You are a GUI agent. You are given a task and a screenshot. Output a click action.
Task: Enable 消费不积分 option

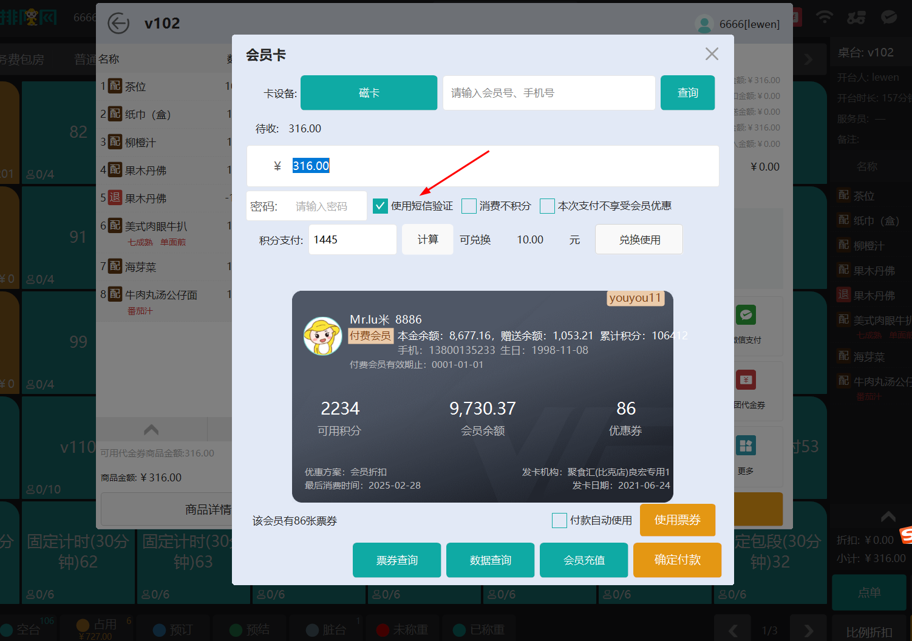(468, 206)
